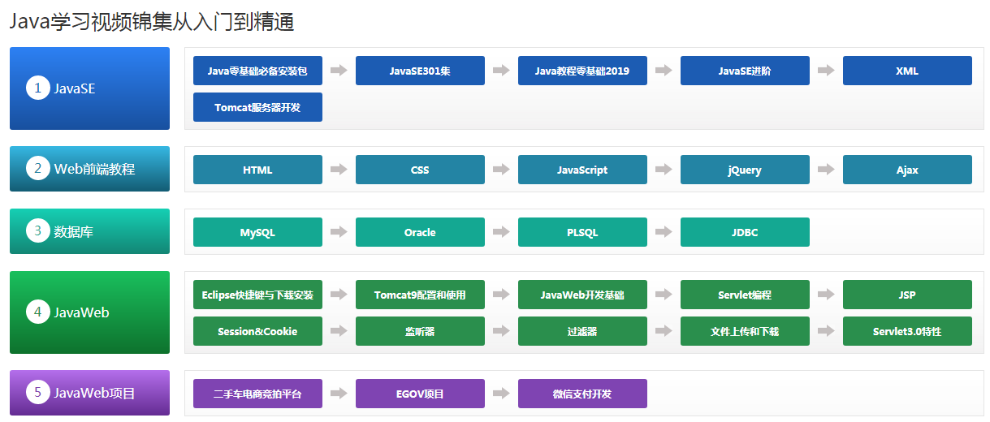Viewport: 990px width, 422px height.
Task: Select the Web前端教程 category block
Action: point(89,169)
